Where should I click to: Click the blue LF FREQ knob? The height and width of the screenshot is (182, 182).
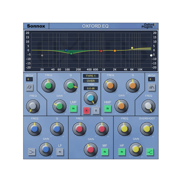35,129
